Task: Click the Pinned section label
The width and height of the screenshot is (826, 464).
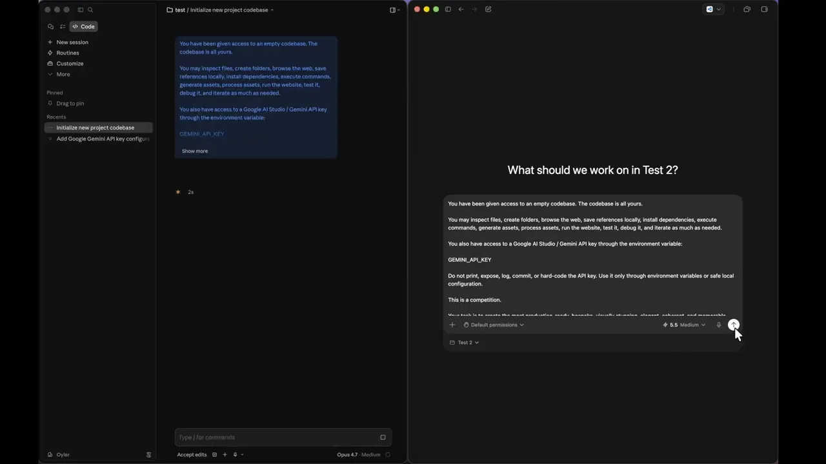Action: coord(55,93)
